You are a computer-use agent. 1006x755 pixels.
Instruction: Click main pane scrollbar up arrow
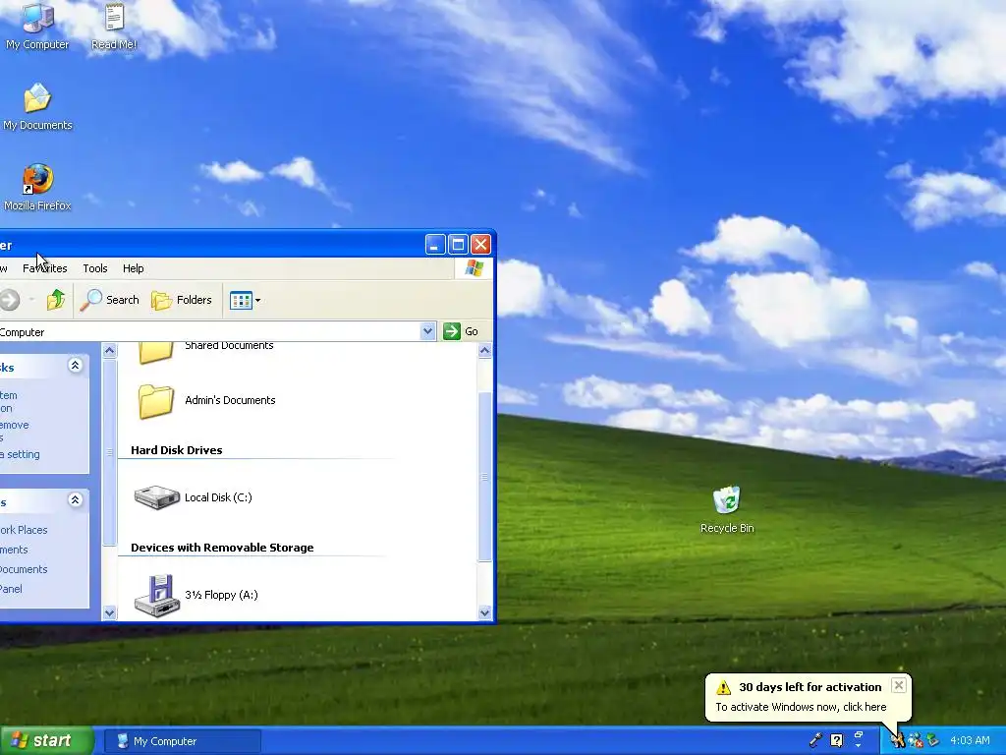point(485,351)
